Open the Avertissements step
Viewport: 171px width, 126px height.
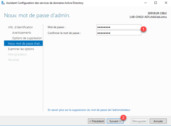(22, 33)
